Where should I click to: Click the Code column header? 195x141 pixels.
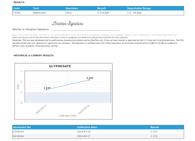17,8
